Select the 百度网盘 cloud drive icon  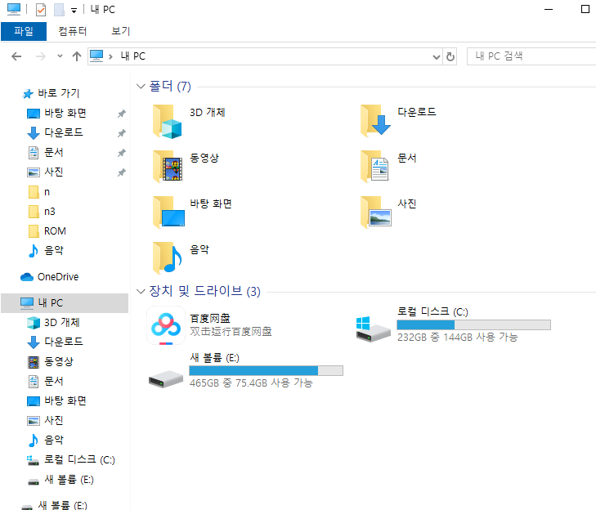click(166, 325)
